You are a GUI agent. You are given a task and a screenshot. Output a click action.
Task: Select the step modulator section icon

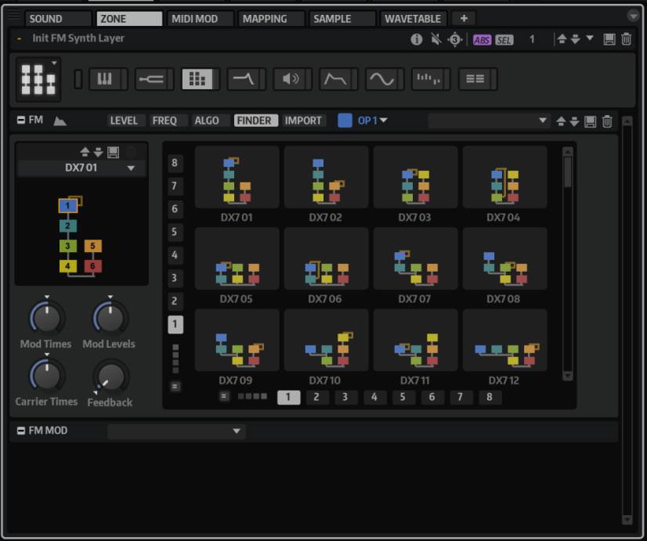click(x=428, y=78)
